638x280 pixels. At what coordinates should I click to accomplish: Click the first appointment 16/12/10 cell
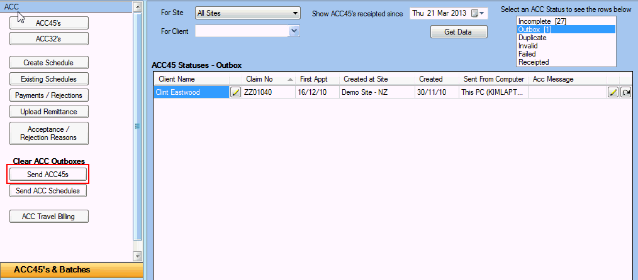coord(317,92)
